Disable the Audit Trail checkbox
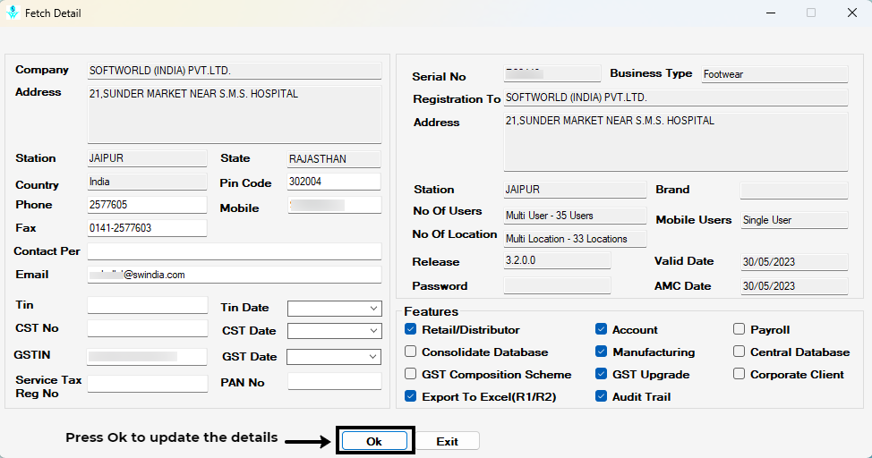The width and height of the screenshot is (872, 458). [601, 397]
